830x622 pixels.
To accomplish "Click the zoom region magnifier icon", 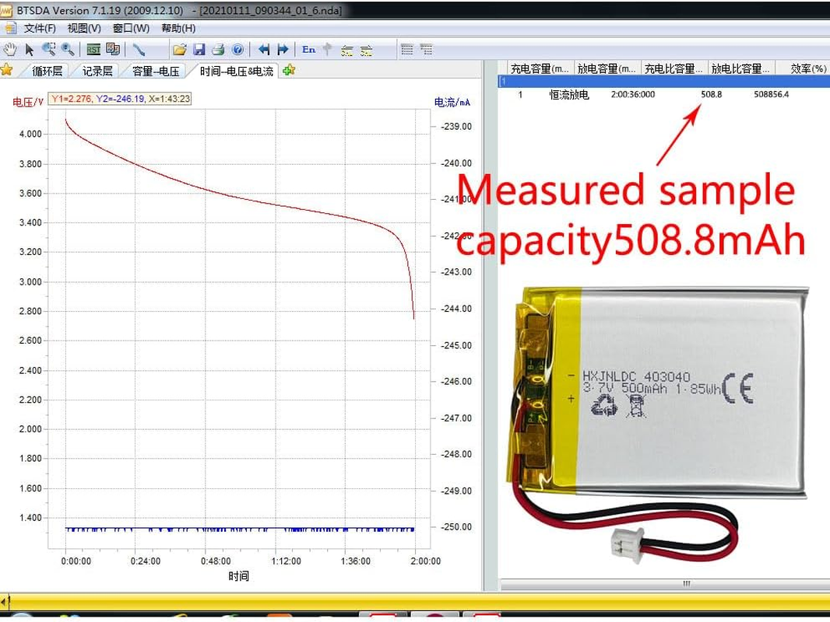I will click(x=48, y=49).
